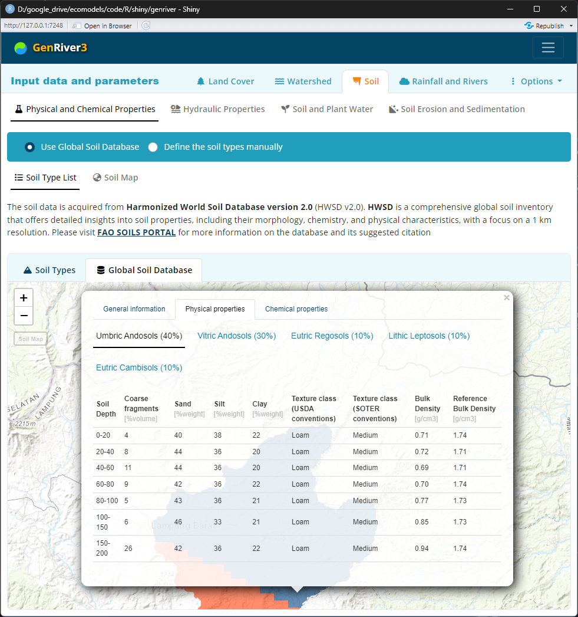The width and height of the screenshot is (578, 617).
Task: Open Chemical properties tab in popup
Action: coord(296,309)
